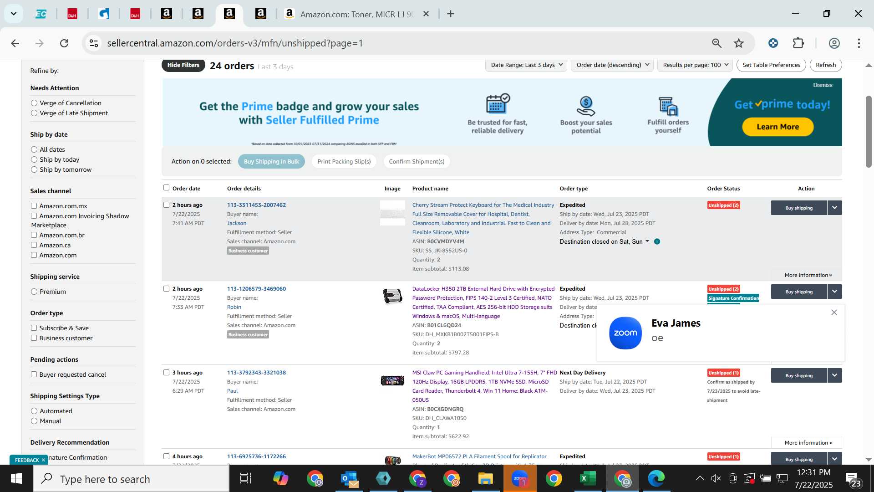Check the Amazon.ca sales channel
This screenshot has height=492, width=874.
pyautogui.click(x=34, y=245)
